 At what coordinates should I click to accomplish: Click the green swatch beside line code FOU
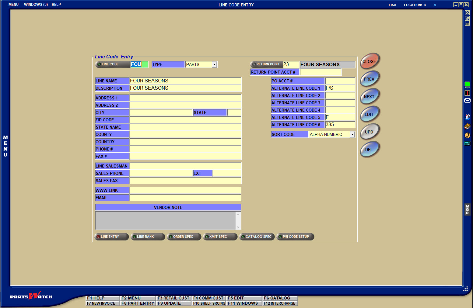coord(145,64)
